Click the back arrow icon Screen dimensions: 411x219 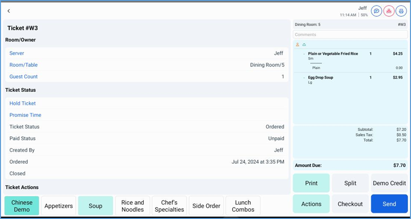point(8,11)
